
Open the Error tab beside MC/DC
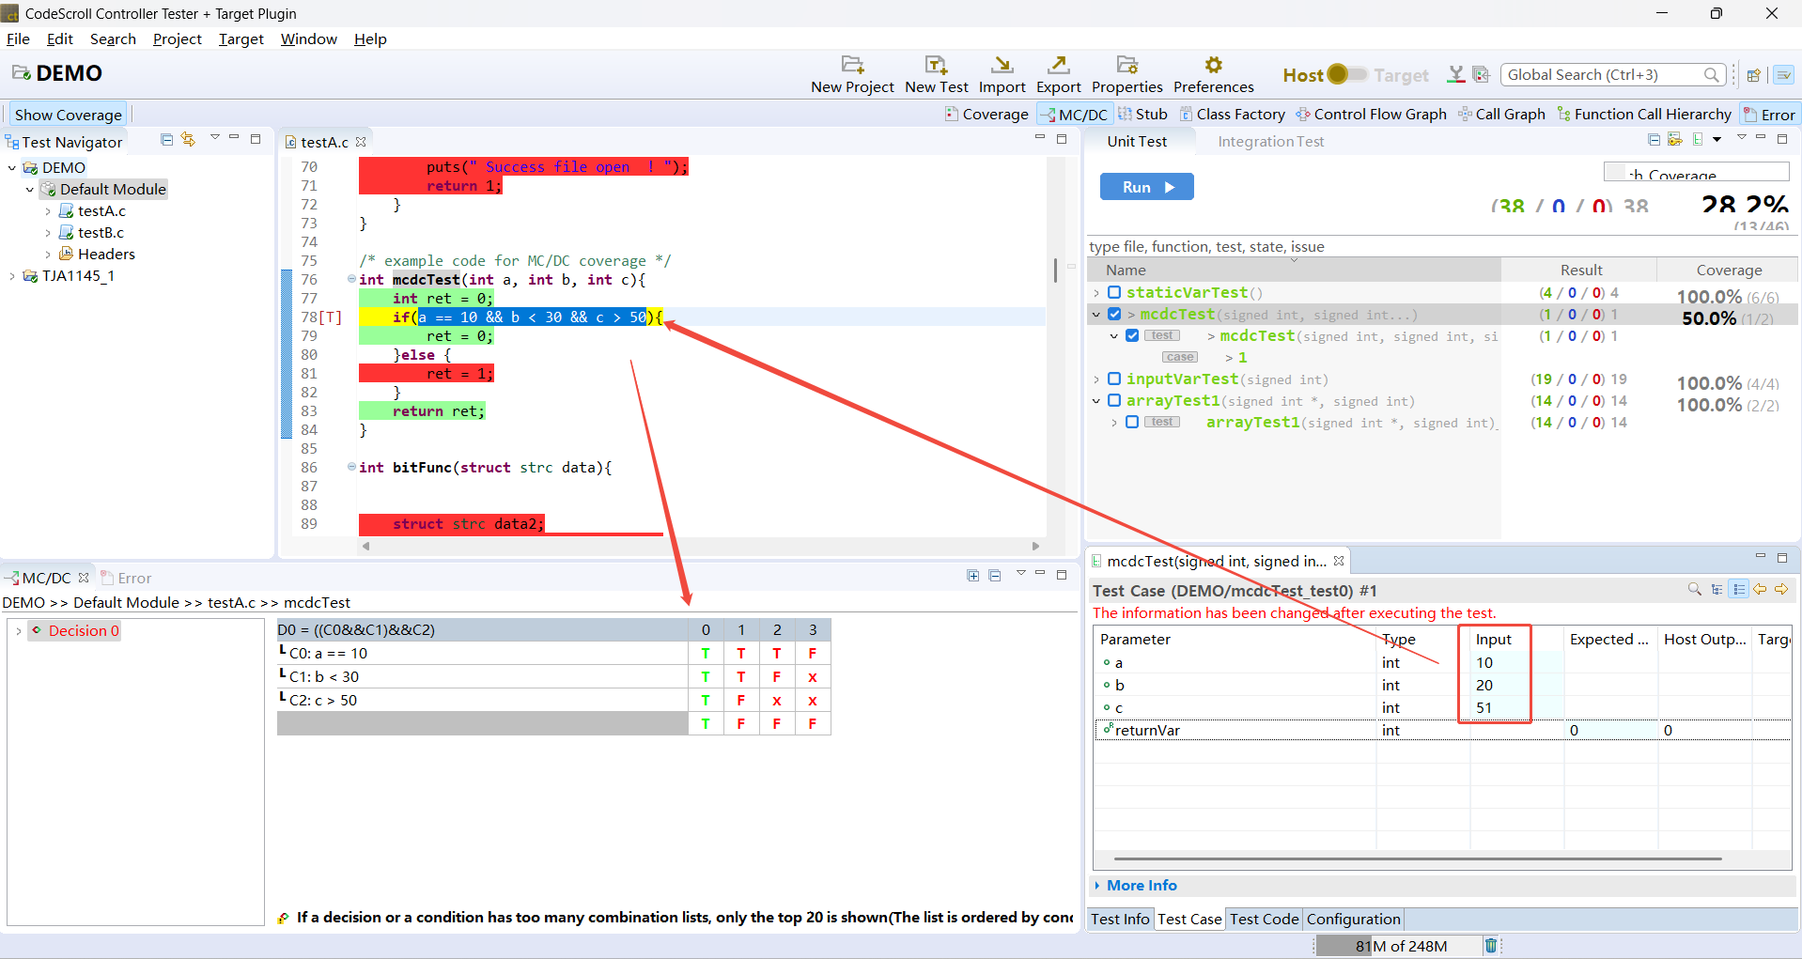[x=126, y=579]
